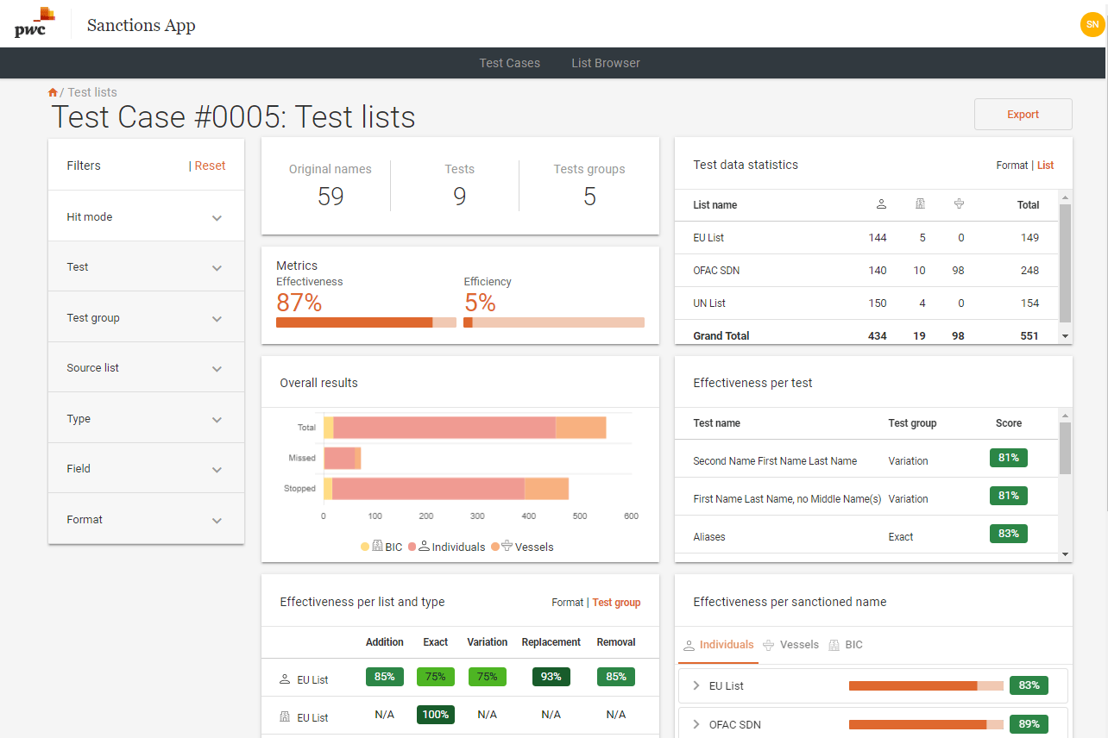Click the home icon in breadcrumb

pos(53,92)
